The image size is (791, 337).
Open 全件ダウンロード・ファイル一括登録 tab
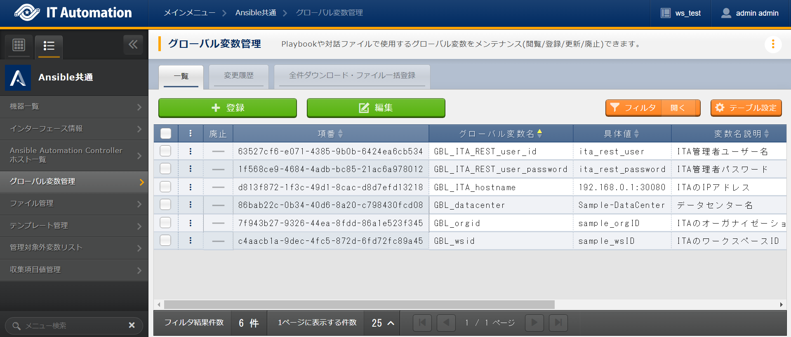352,75
